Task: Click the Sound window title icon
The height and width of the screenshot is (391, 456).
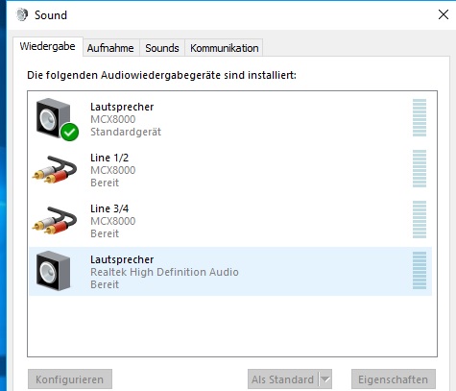Action: pyautogui.click(x=22, y=14)
